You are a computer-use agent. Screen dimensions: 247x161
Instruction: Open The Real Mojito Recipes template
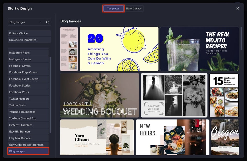(x=200, y=49)
